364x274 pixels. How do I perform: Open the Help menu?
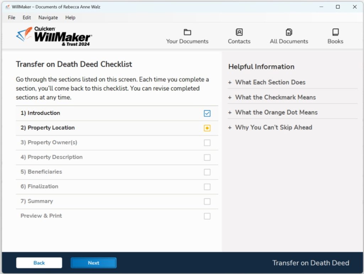(70, 17)
